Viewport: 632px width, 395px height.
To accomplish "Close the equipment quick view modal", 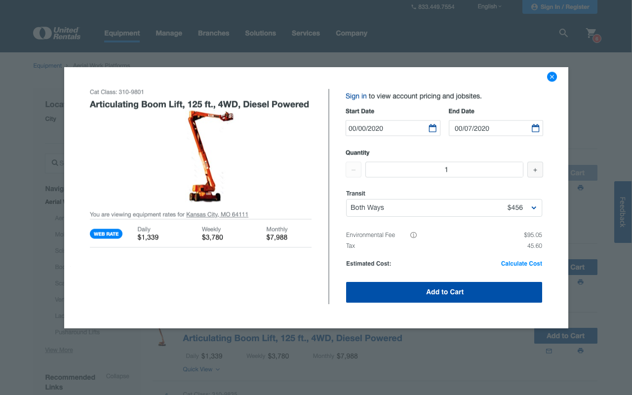I will (x=552, y=77).
